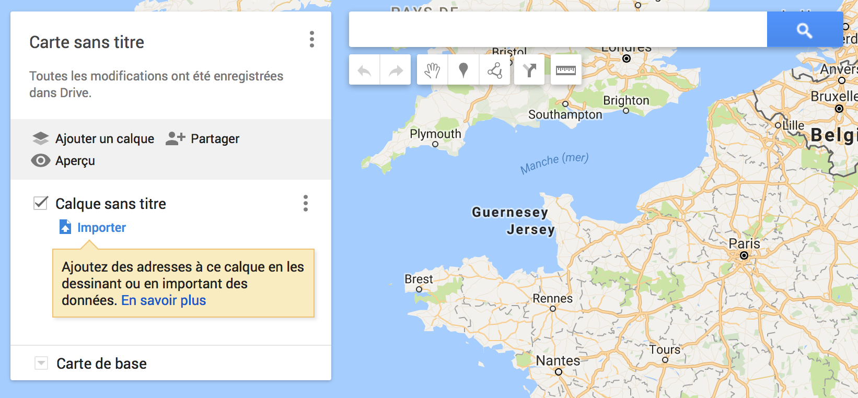Click Ajouter un calque

[x=93, y=138]
